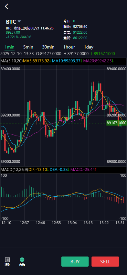
Task: Click the change value -3.721% -3449.6
Action: click(18, 37)
